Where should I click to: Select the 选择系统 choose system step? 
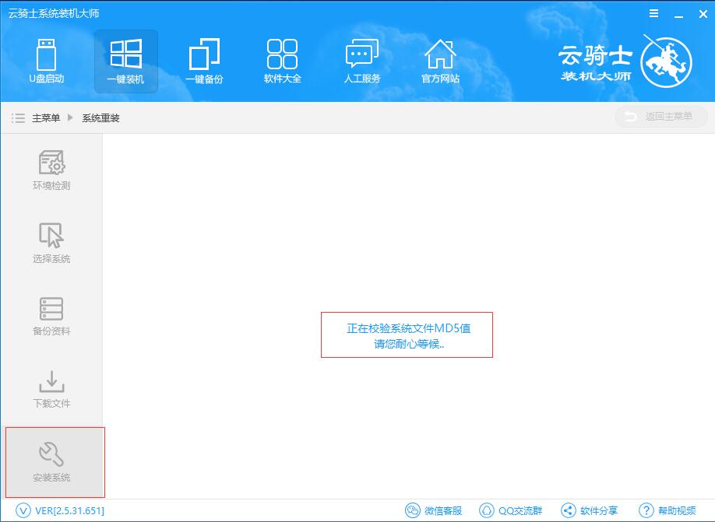click(51, 243)
